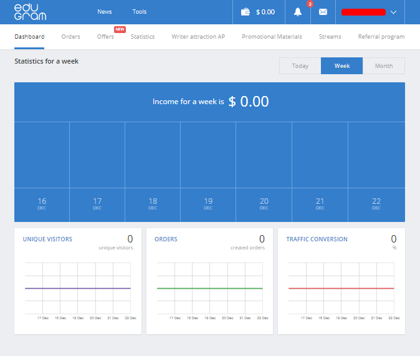Viewport: 420px width, 356px height.
Task: Click the green orders chart line
Action: click(x=210, y=288)
